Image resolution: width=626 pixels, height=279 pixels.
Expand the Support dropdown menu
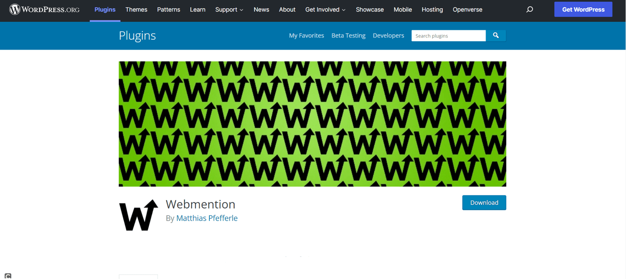[x=229, y=9]
